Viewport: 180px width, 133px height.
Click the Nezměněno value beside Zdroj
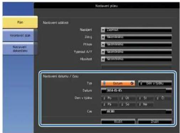115,37
